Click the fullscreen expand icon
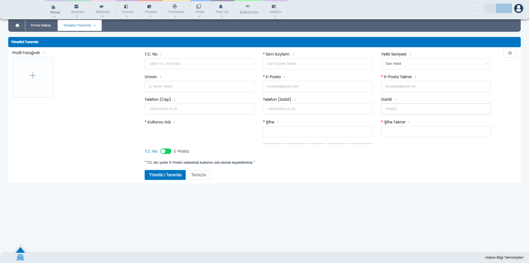Viewport: 529px width, 263px height. (x=477, y=8)
